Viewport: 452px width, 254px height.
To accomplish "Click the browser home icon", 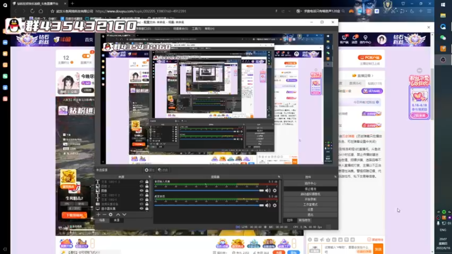I will pyautogui.click(x=41, y=11).
